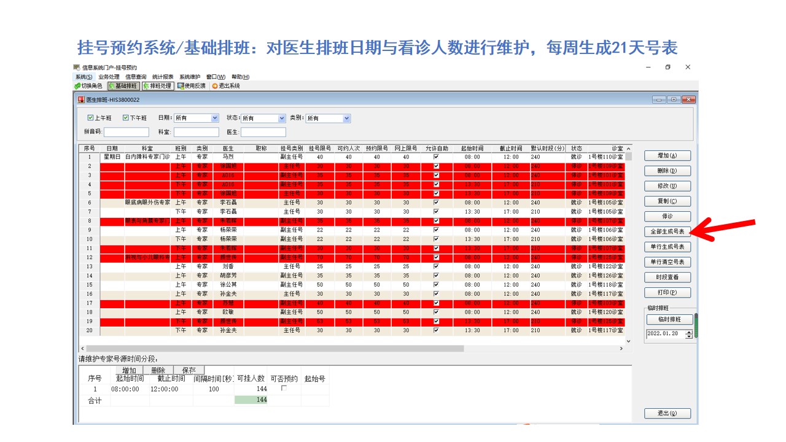Click the 信息系统门户 application icon
Viewport: 786px width, 442px height.
pyautogui.click(x=77, y=68)
